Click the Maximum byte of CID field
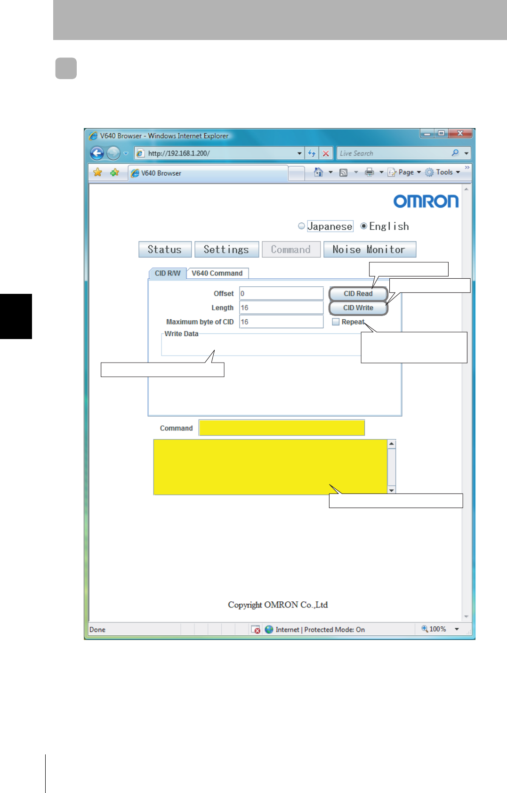 [281, 322]
